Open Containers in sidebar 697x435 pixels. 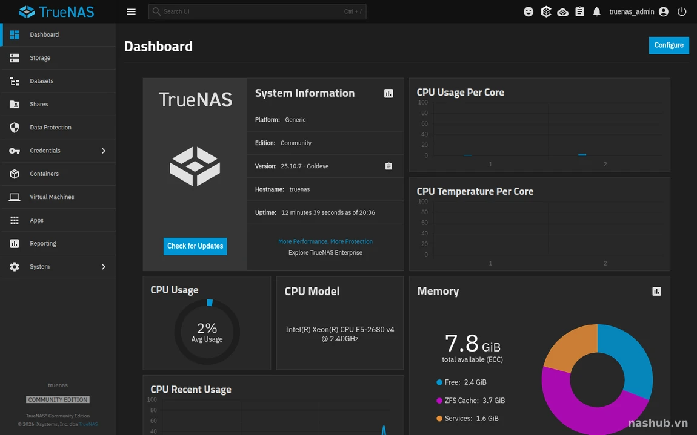coord(58,174)
